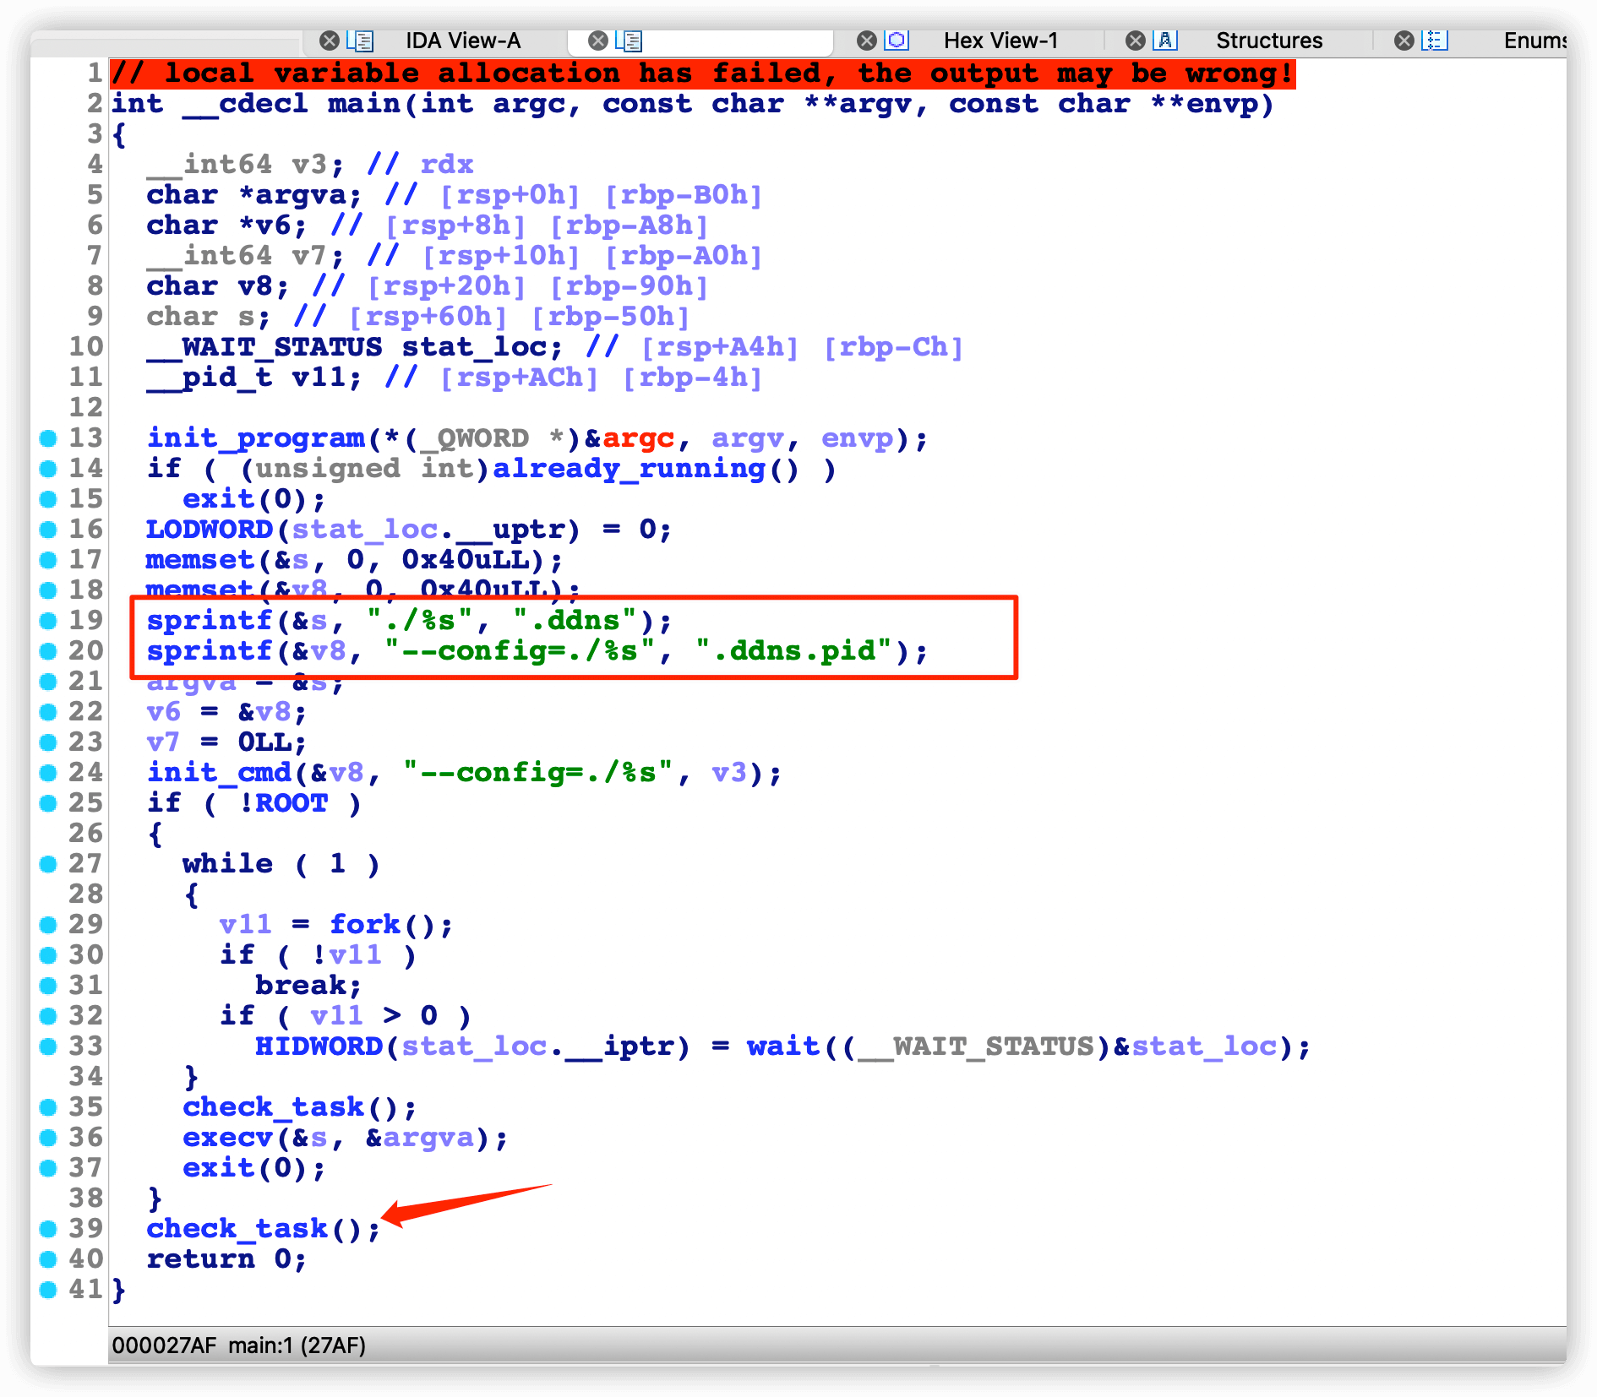This screenshot has height=1397, width=1597.
Task: Click the wait function call
Action: (x=783, y=1046)
